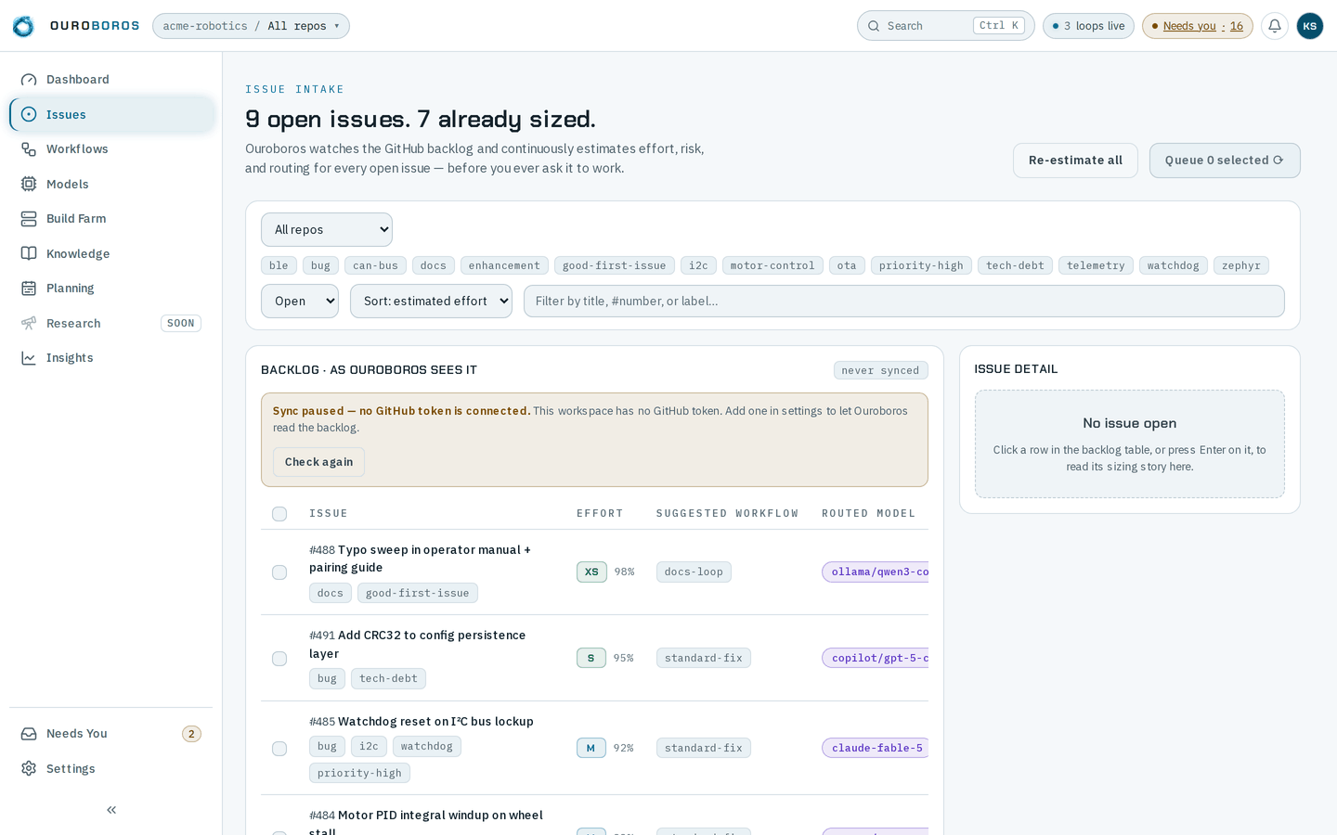Open Settings gear icon

pyautogui.click(x=29, y=768)
